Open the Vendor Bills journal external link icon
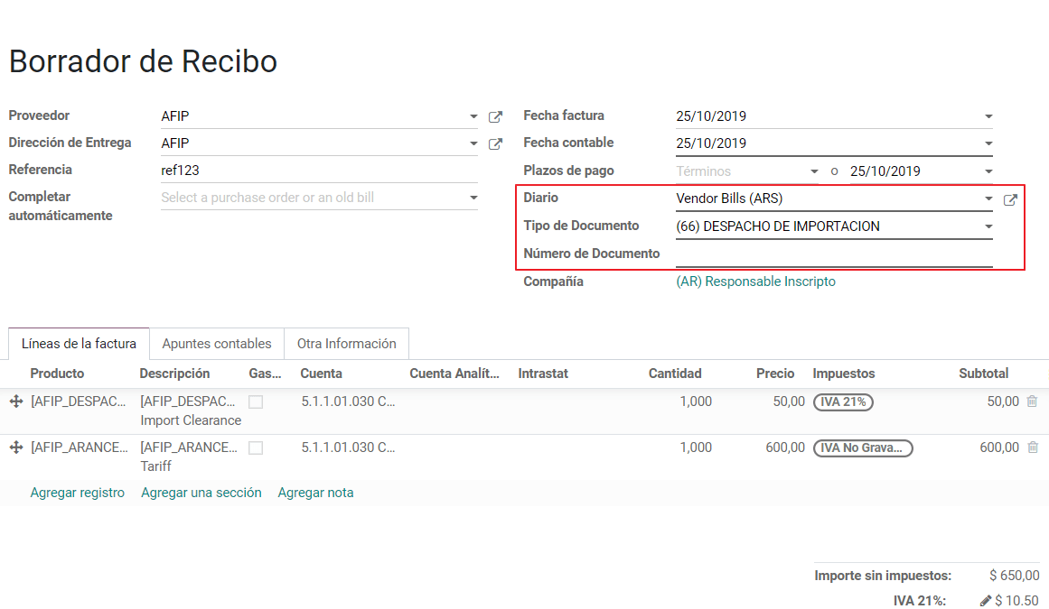 click(x=1010, y=199)
